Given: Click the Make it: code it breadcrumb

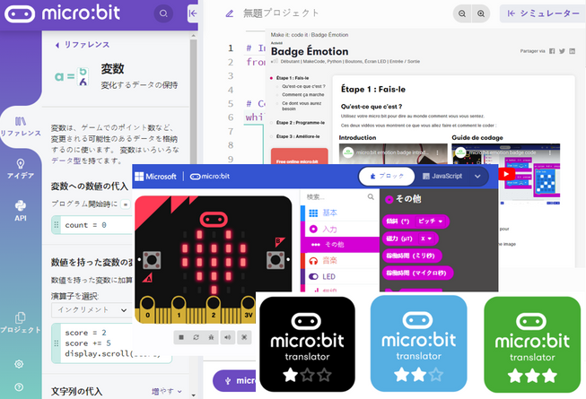Looking at the screenshot, I should coord(289,35).
